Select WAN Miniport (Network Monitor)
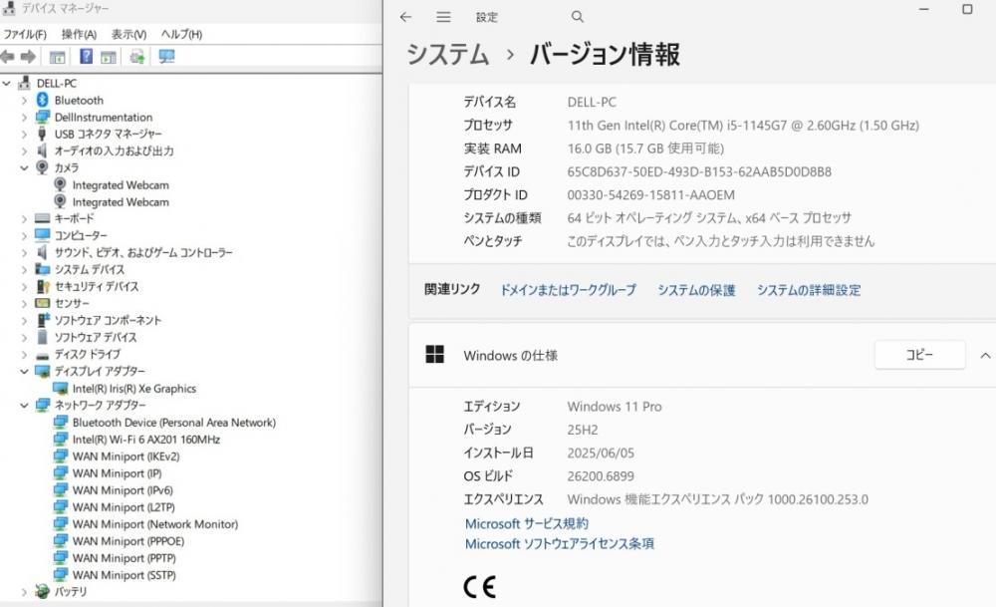 coord(155,524)
